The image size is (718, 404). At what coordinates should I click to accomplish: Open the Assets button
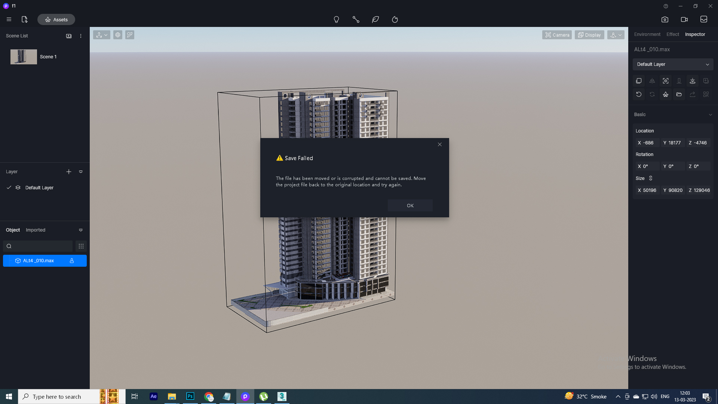56,19
